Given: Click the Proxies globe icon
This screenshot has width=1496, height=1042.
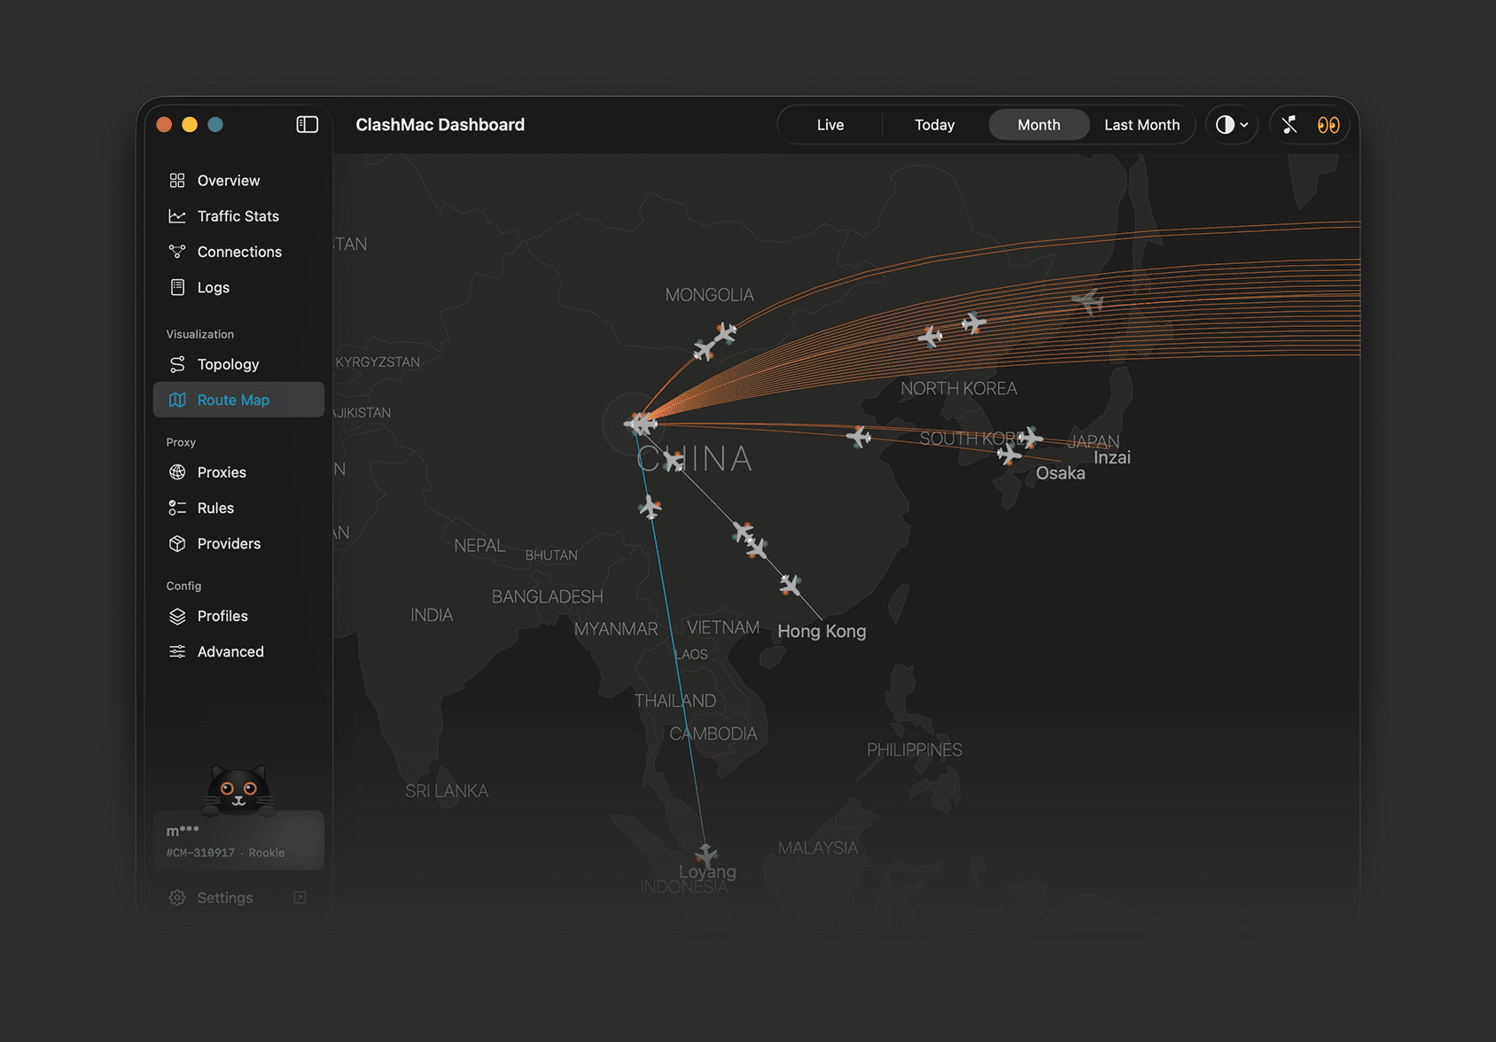Looking at the screenshot, I should coord(177,472).
